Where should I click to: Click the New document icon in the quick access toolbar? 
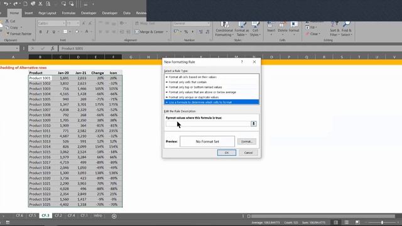(x=25, y=4)
